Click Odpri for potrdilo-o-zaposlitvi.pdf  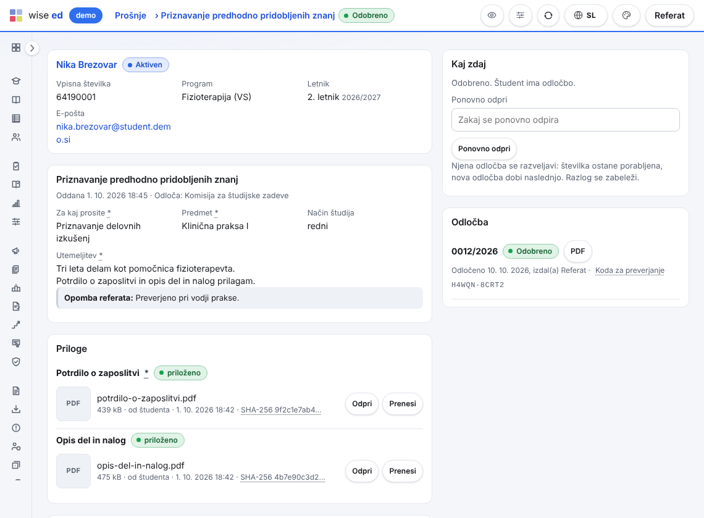click(362, 404)
